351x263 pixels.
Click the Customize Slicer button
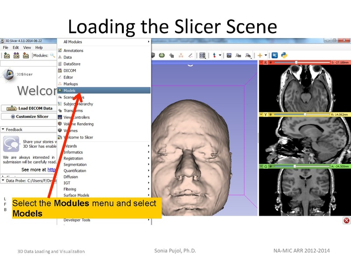pos(29,117)
